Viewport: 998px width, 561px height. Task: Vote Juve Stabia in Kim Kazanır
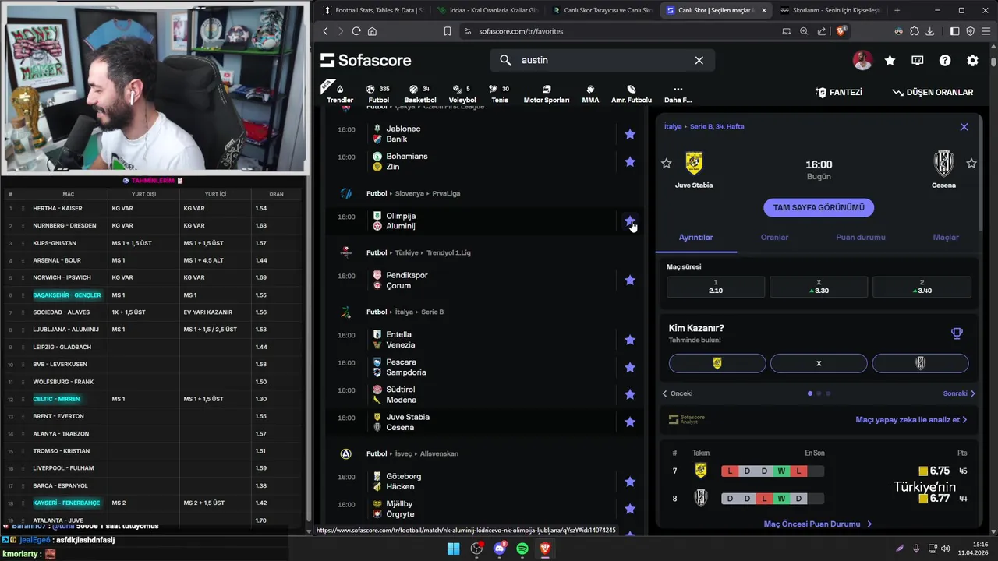coord(717,363)
